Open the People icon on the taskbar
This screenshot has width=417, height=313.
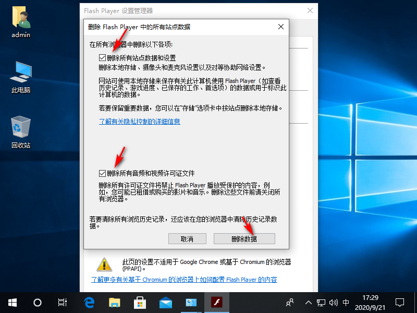pos(289,302)
